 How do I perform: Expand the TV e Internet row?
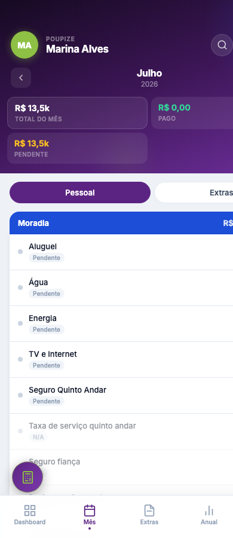tap(121, 360)
